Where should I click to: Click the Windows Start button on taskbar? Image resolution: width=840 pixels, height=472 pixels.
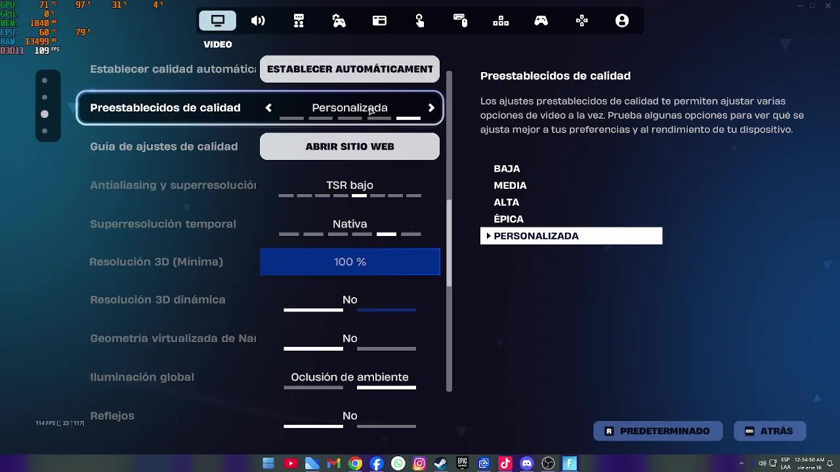[268, 463]
